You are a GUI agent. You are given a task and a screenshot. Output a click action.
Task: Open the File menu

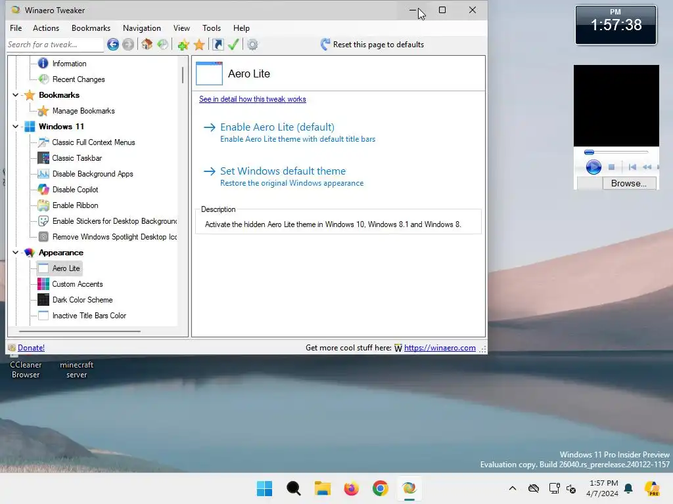click(x=16, y=28)
